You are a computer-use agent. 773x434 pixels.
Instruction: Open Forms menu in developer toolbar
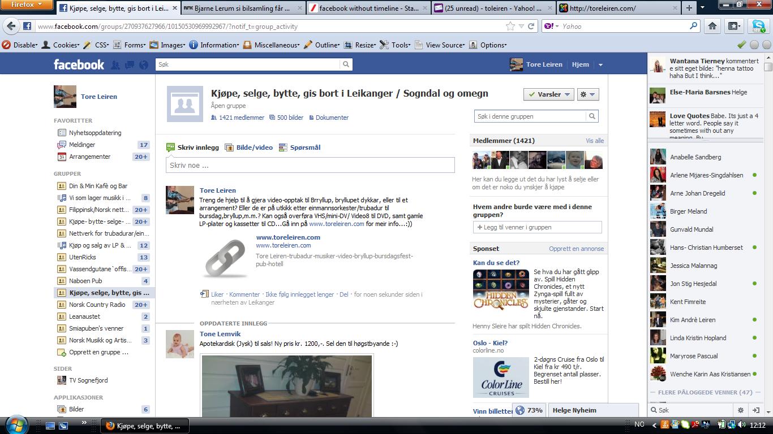[130, 45]
